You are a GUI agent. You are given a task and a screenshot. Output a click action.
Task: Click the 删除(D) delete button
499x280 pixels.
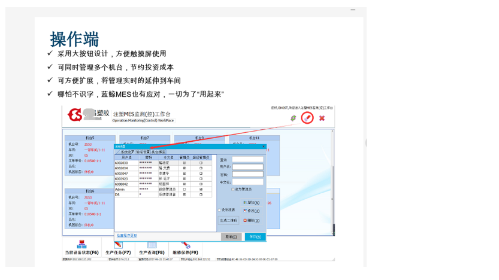[x=252, y=221]
